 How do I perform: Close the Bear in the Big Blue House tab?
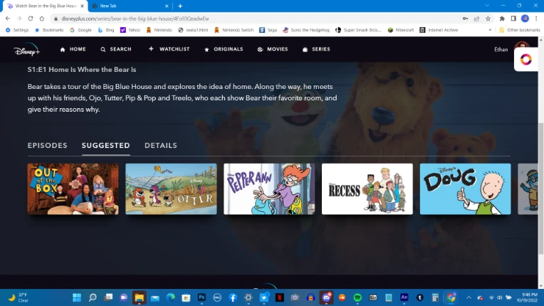pos(83,6)
